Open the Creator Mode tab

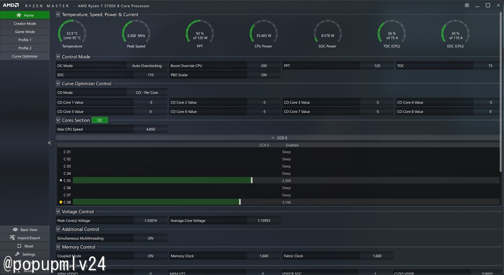25,24
